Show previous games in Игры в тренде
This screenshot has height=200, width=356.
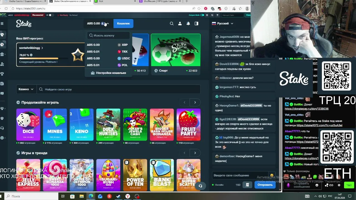[184, 153]
